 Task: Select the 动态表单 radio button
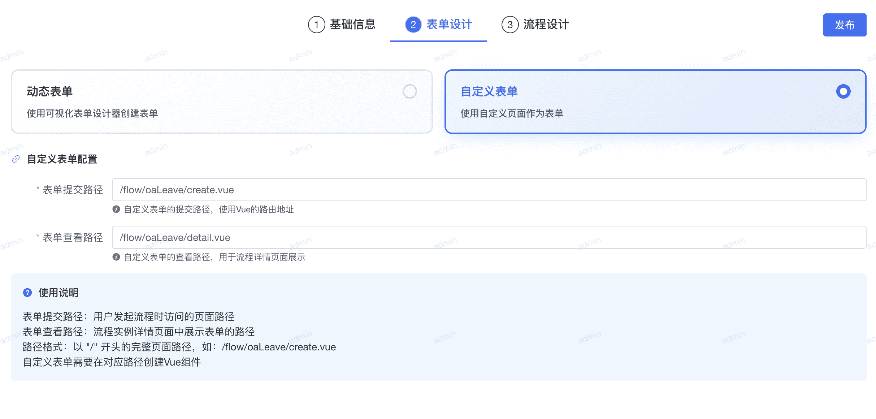(409, 91)
